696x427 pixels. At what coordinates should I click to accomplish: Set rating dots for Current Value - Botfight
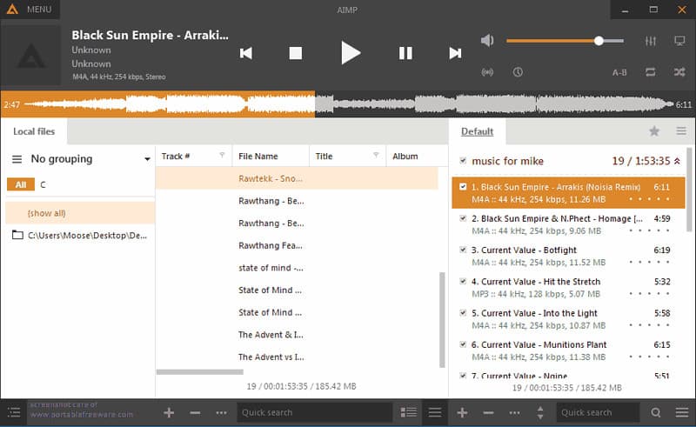pyautogui.click(x=649, y=263)
